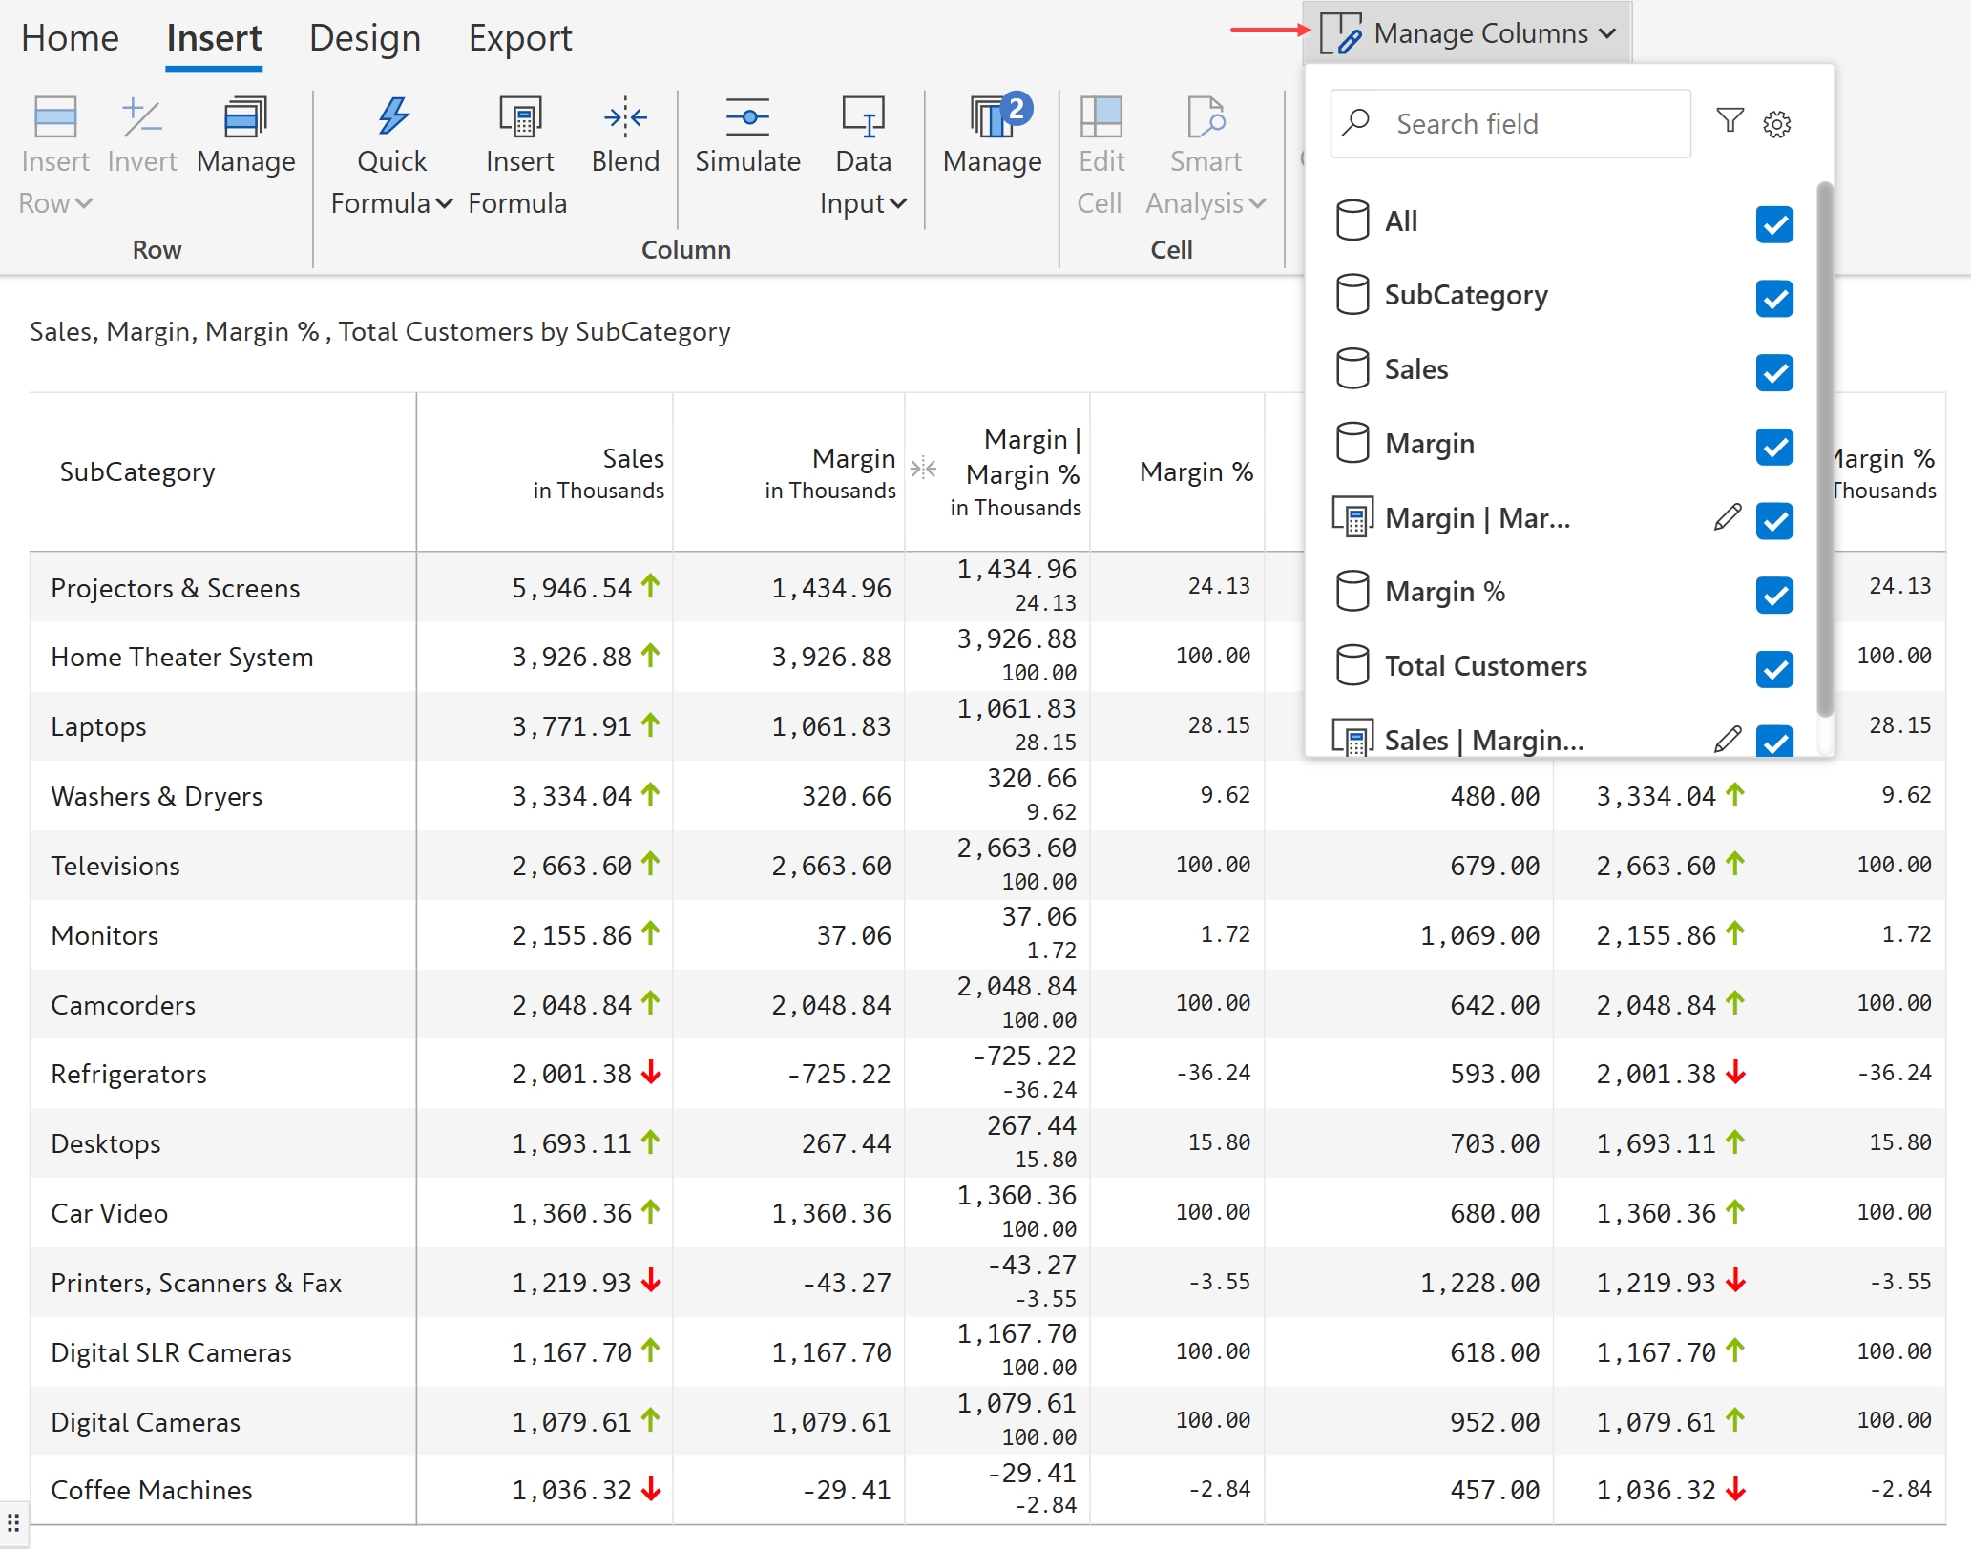The image size is (1971, 1549).
Task: Open Manage columns with badge 2
Action: (993, 117)
